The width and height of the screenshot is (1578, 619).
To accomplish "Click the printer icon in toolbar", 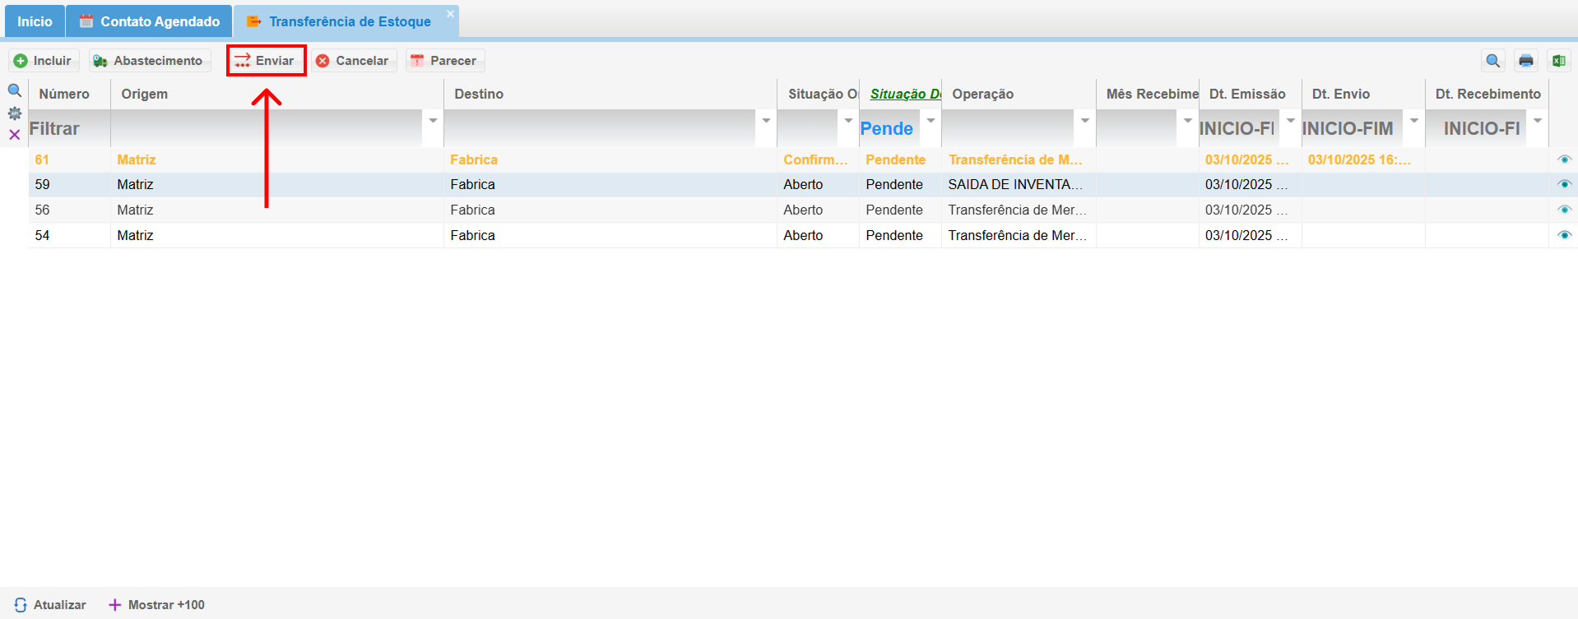I will coord(1526,61).
